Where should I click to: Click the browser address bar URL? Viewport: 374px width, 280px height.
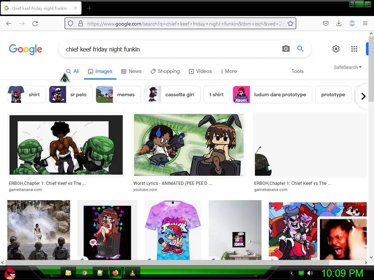pos(185,24)
